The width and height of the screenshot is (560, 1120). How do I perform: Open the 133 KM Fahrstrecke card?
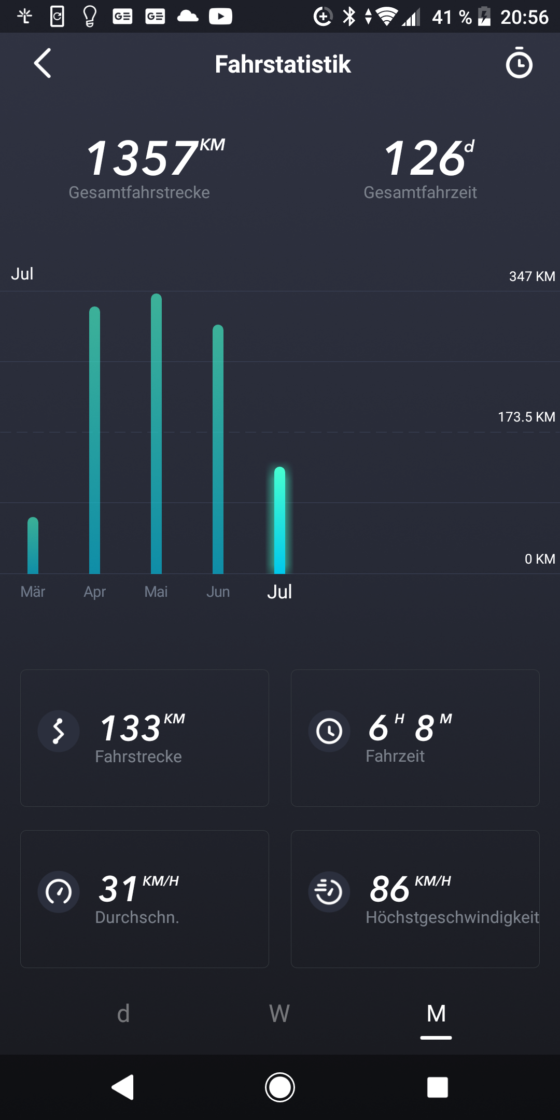[145, 738]
